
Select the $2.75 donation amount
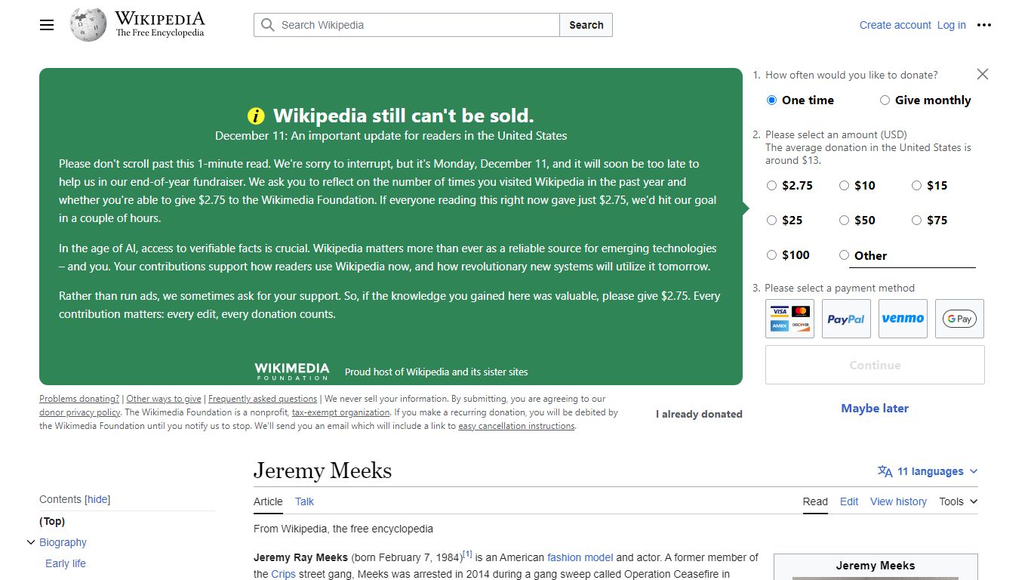(771, 186)
